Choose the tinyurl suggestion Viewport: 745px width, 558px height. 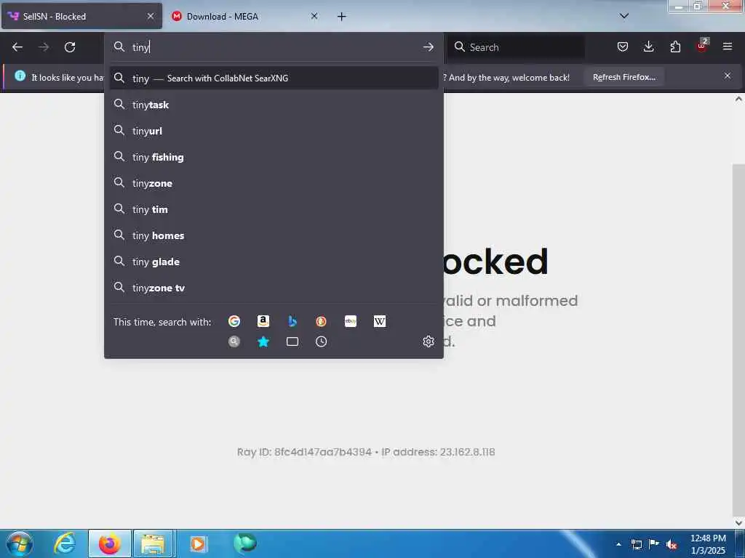pos(274,131)
